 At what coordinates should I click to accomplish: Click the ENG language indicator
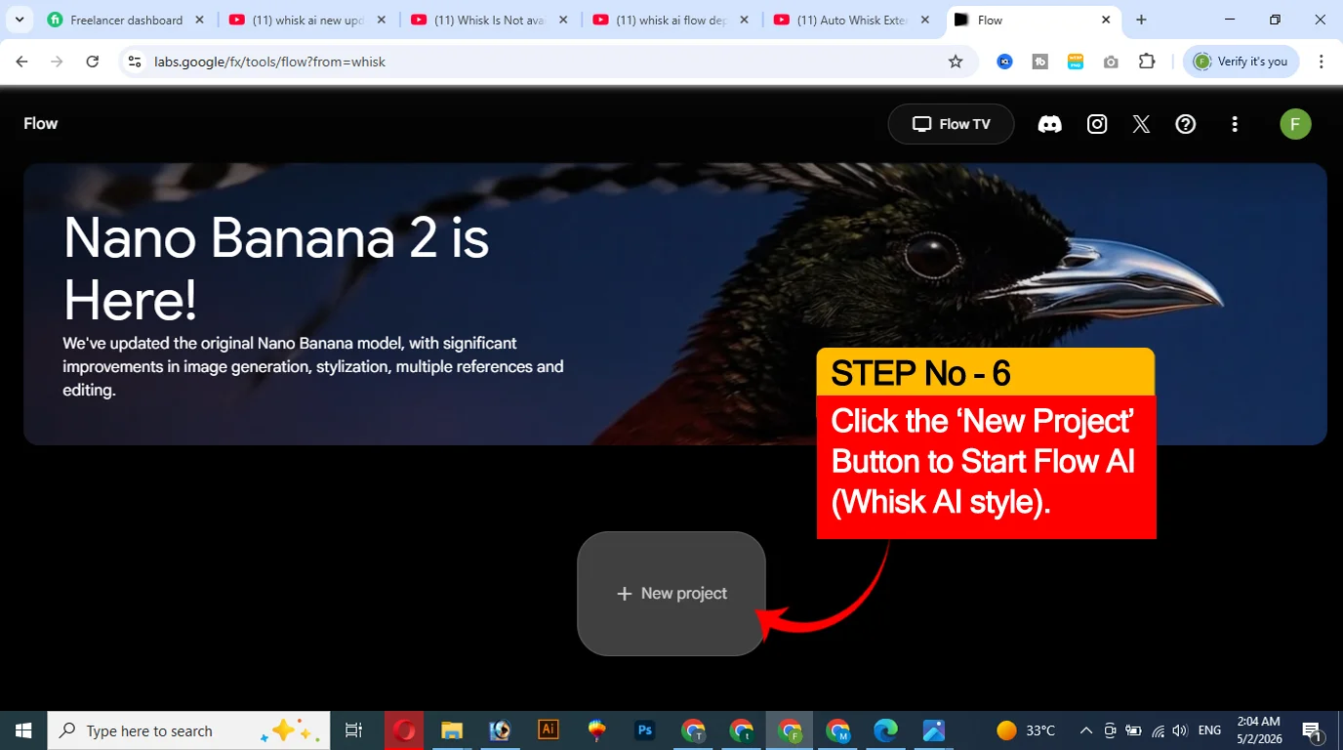coord(1209,730)
